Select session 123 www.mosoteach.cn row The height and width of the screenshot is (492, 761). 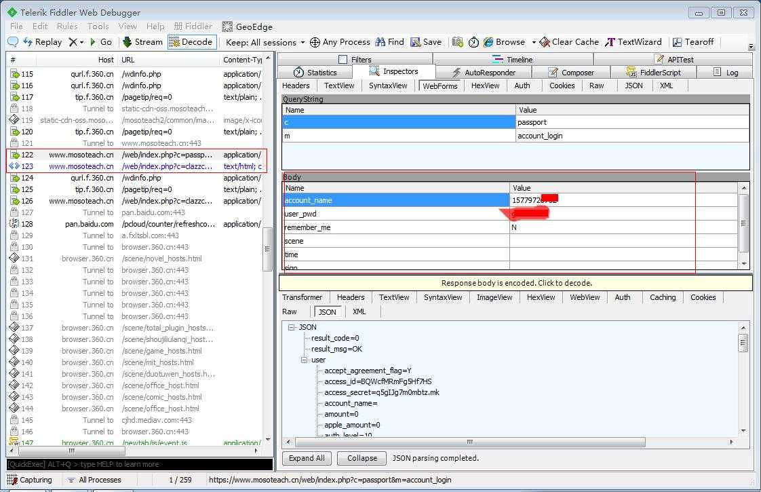[x=136, y=166]
